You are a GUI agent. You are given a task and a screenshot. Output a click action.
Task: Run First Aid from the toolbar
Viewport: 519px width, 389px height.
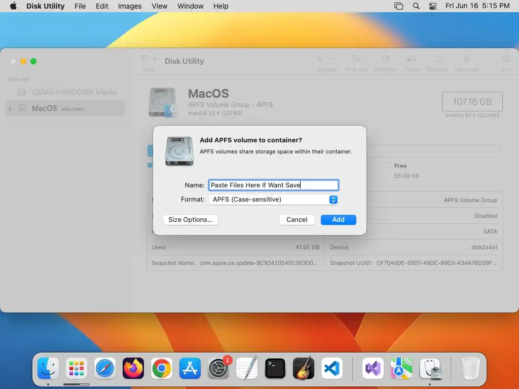(x=356, y=59)
